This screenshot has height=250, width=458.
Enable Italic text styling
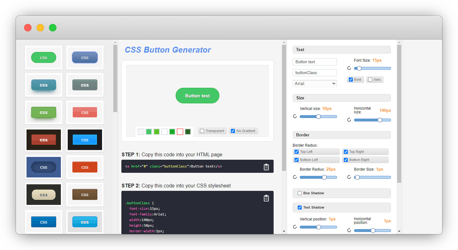pyautogui.click(x=370, y=79)
